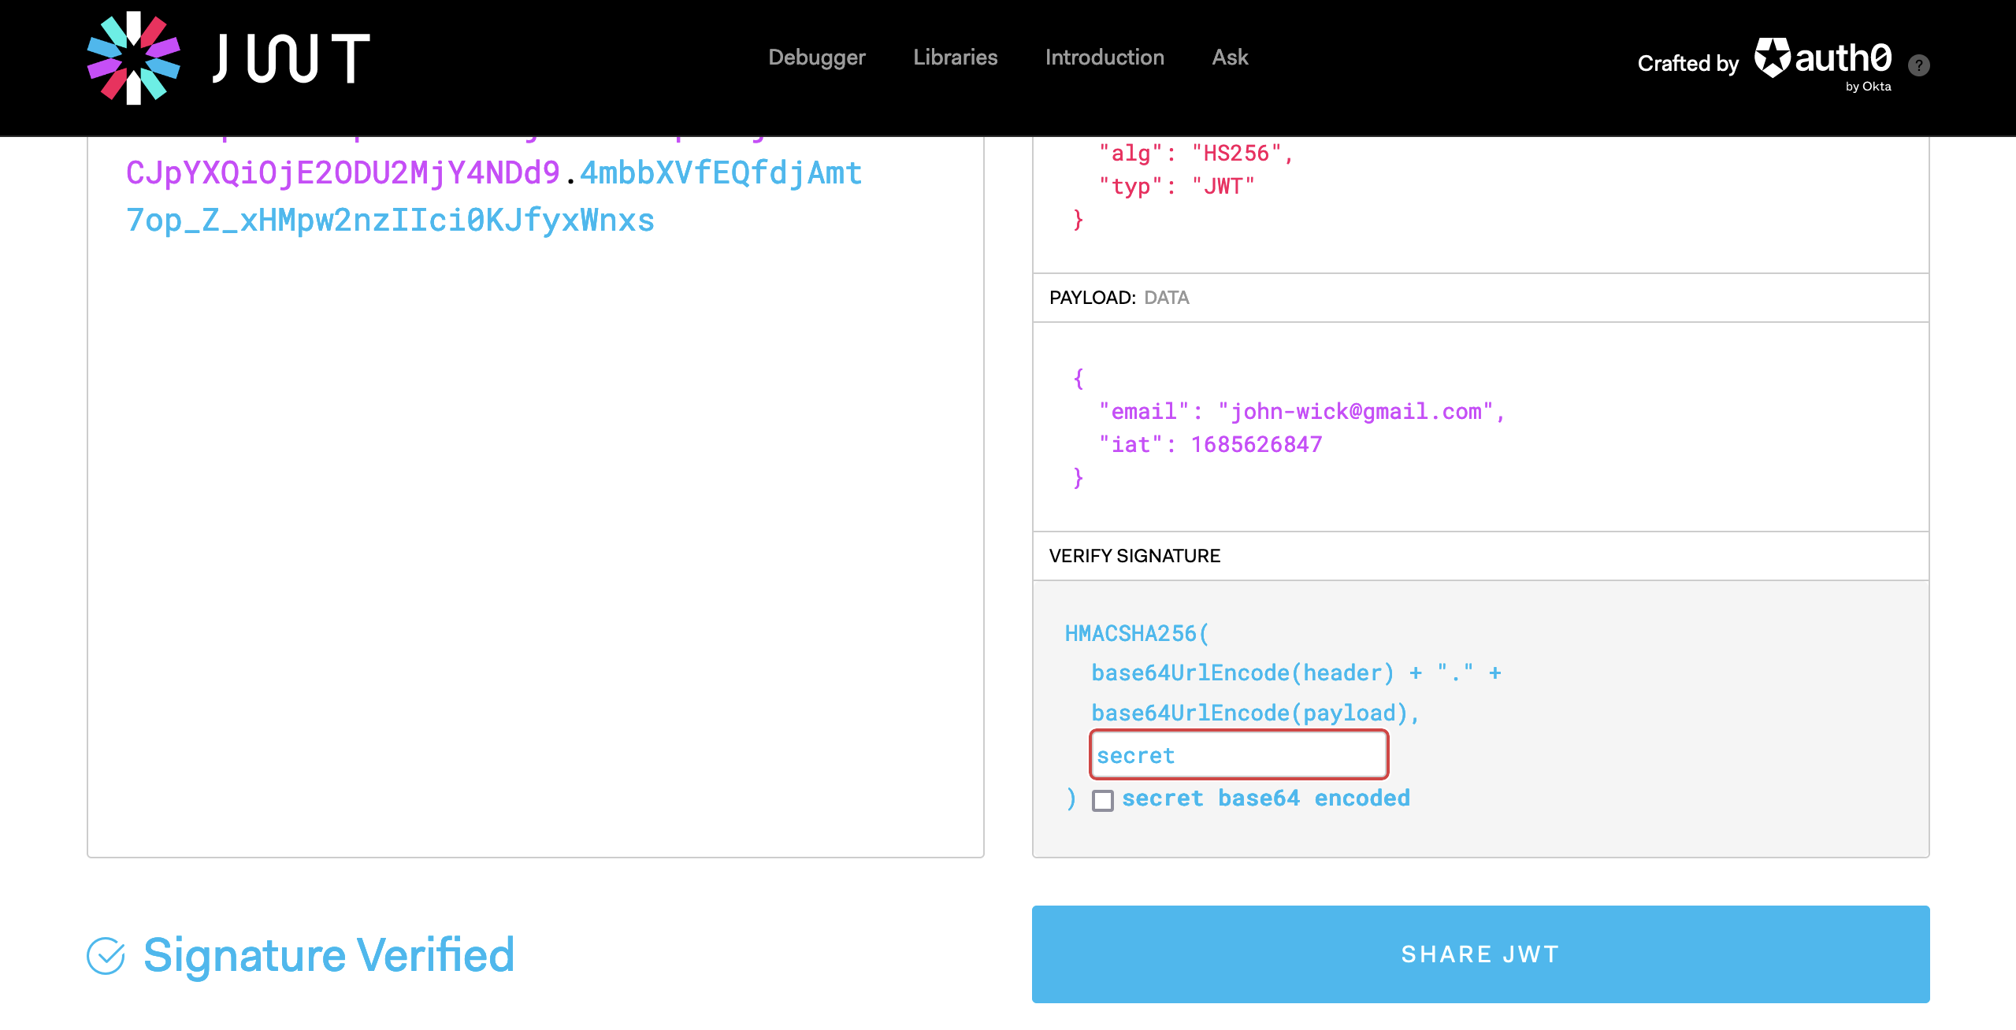The image size is (2016, 1030).
Task: Expand the VERIFY SIGNATURE section
Action: 1133,554
